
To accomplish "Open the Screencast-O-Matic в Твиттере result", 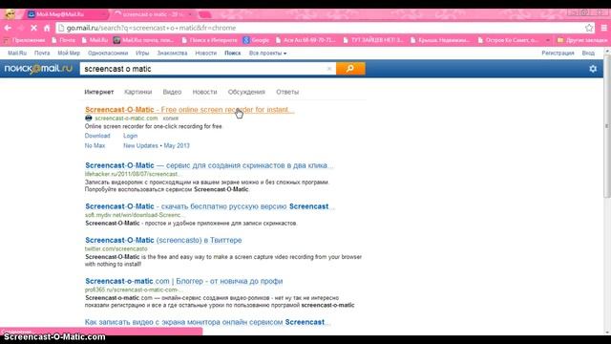I will tap(163, 240).
